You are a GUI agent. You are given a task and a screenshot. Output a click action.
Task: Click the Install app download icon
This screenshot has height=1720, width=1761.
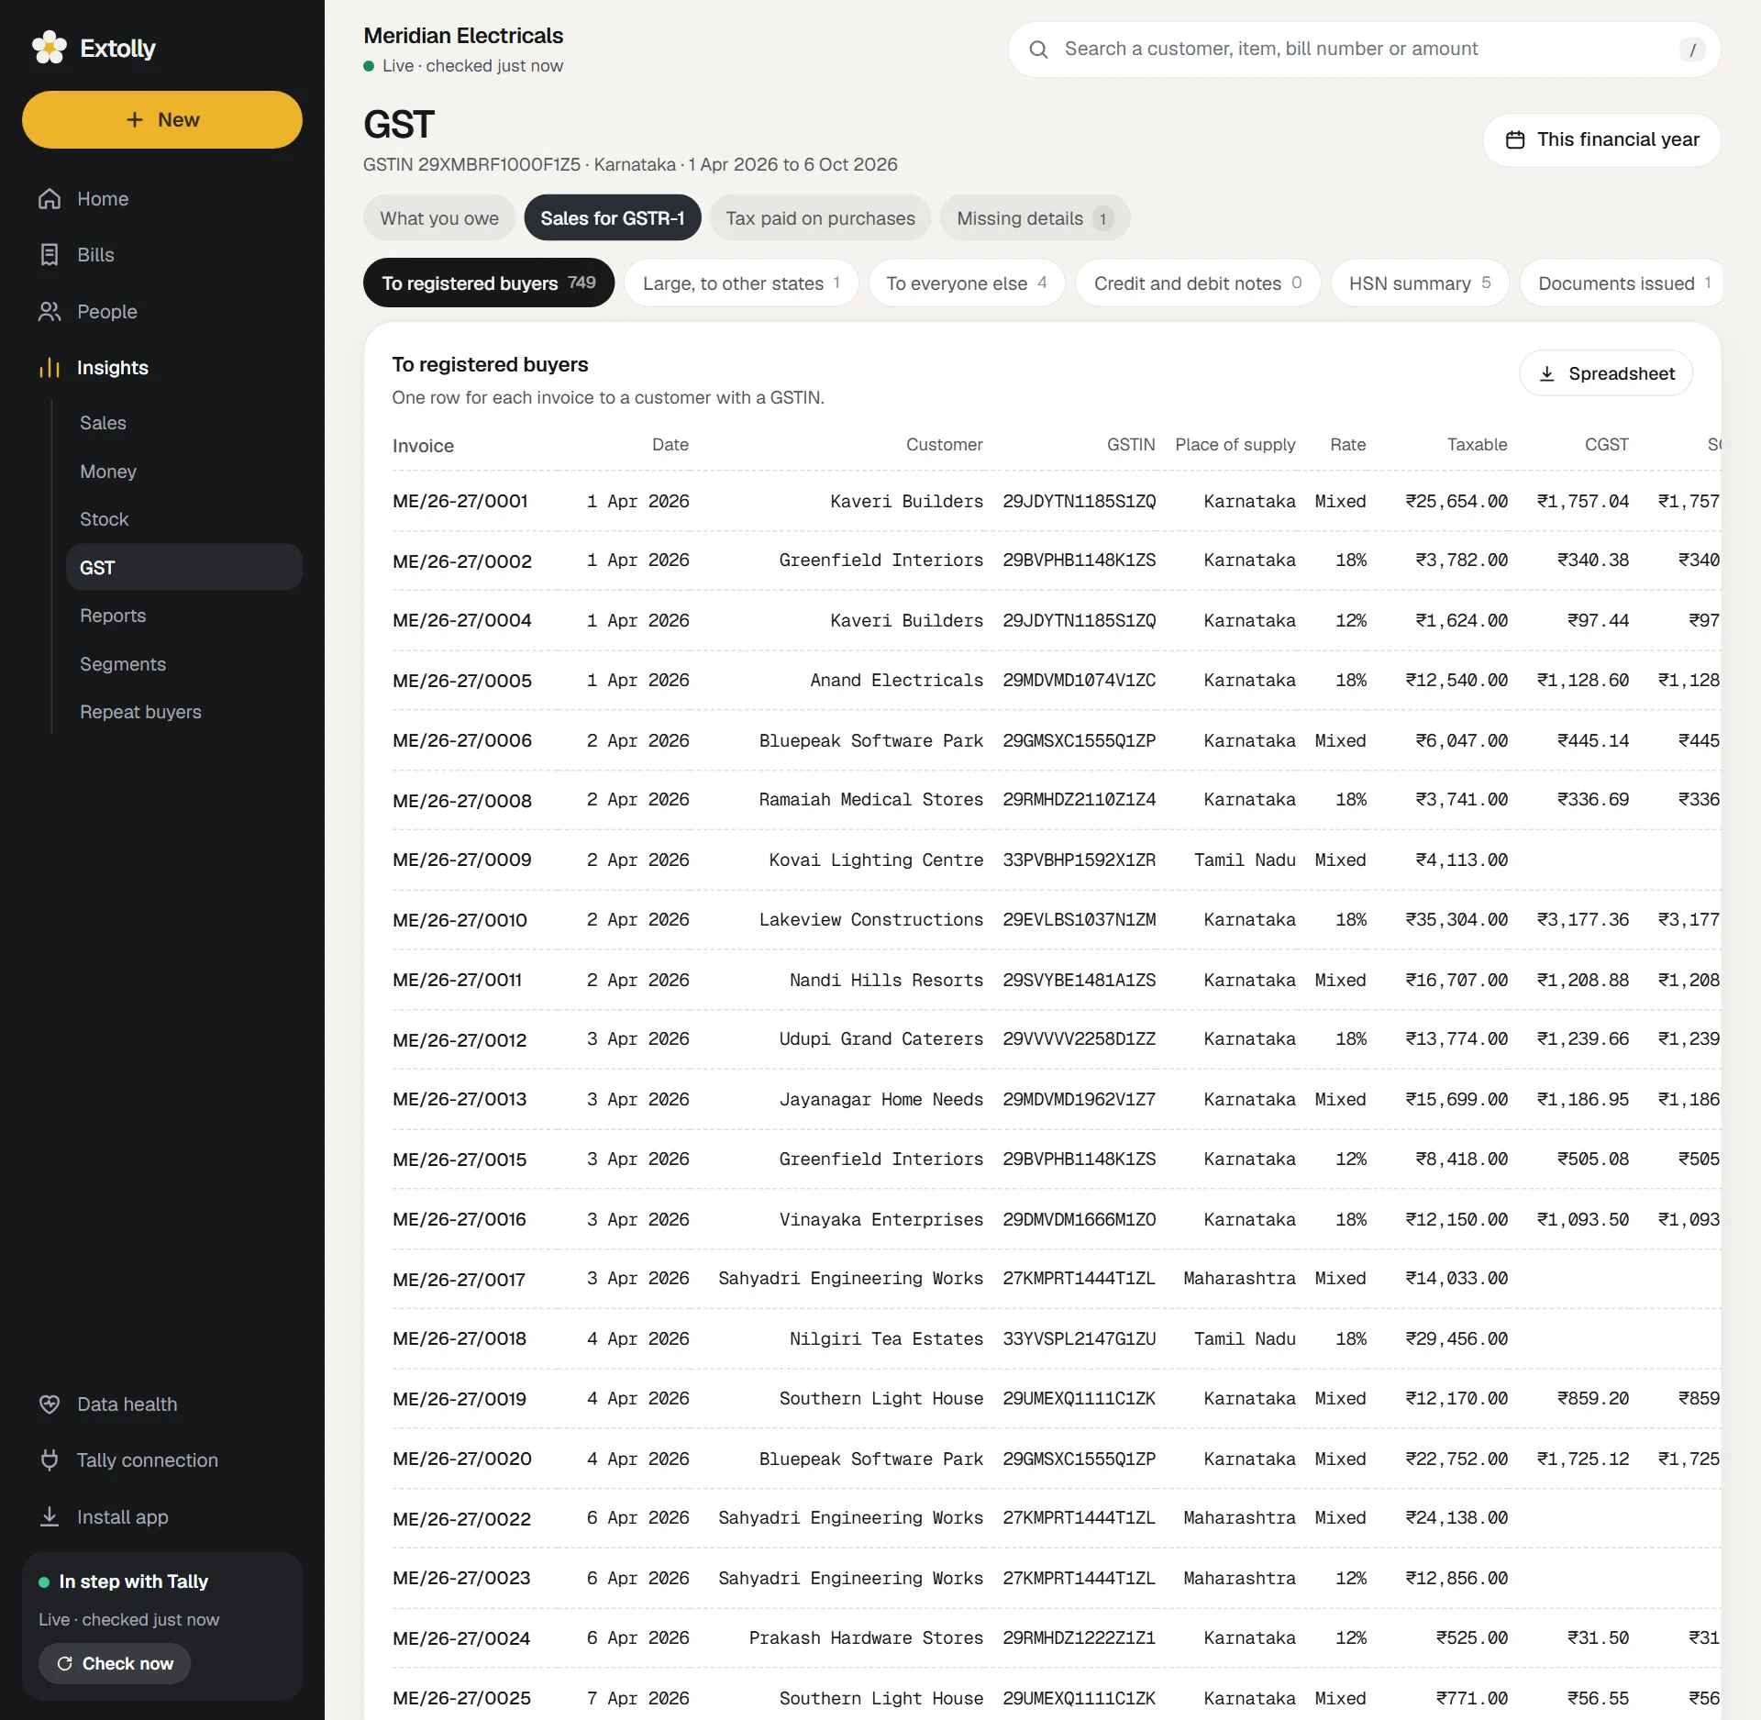[x=50, y=1517]
